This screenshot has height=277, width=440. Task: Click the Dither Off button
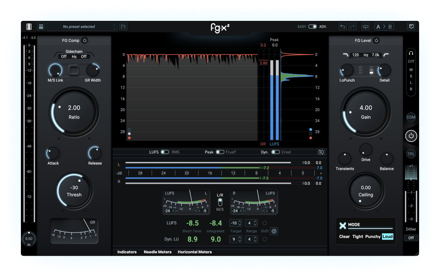coord(411,238)
